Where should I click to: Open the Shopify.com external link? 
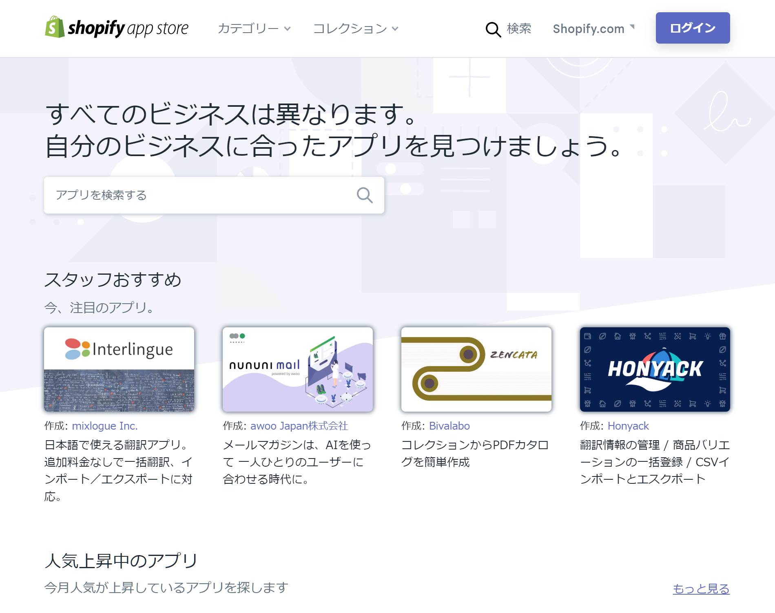pos(593,29)
